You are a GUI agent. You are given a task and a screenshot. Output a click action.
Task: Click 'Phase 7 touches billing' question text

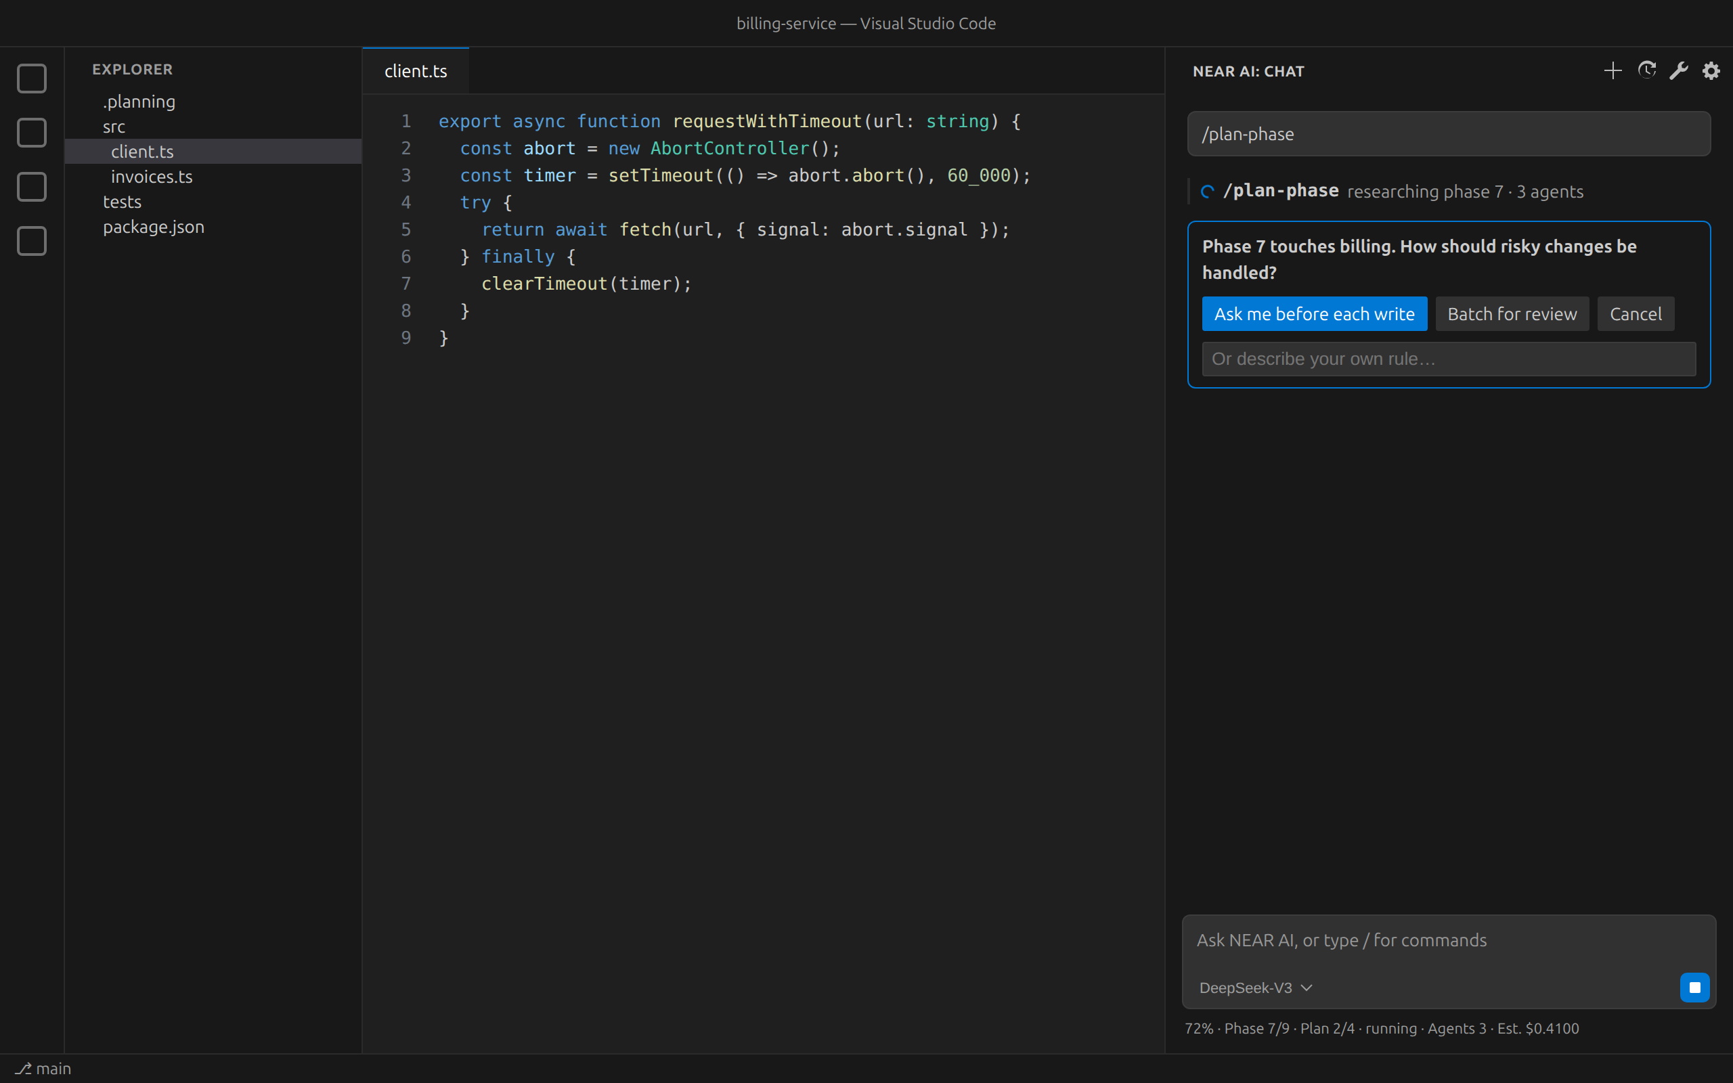coord(1420,259)
